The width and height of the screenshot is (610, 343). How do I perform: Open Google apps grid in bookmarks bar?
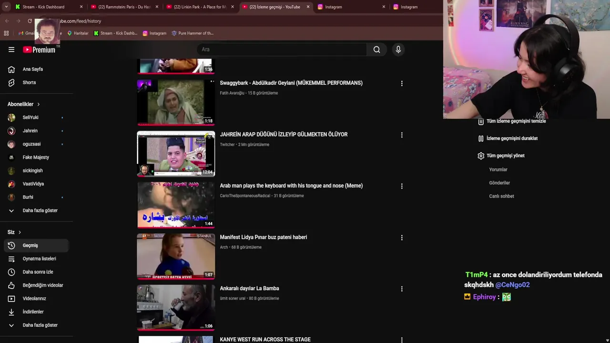click(6, 33)
